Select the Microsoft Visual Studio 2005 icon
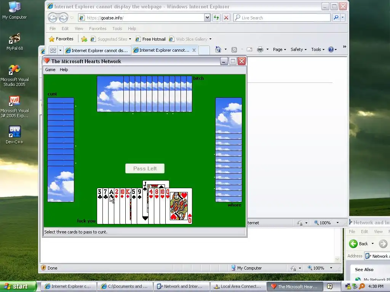The height and width of the screenshot is (292, 390). click(14, 76)
